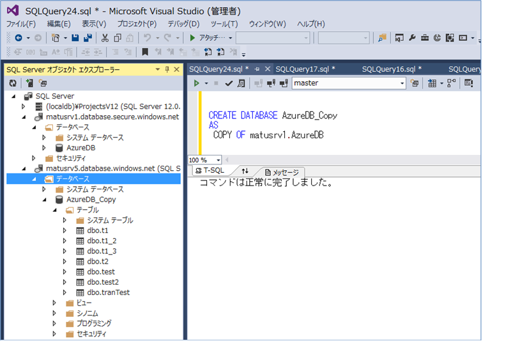The width and height of the screenshot is (511, 341).
Task: Click the Undo arrow icon
Action: tap(148, 38)
